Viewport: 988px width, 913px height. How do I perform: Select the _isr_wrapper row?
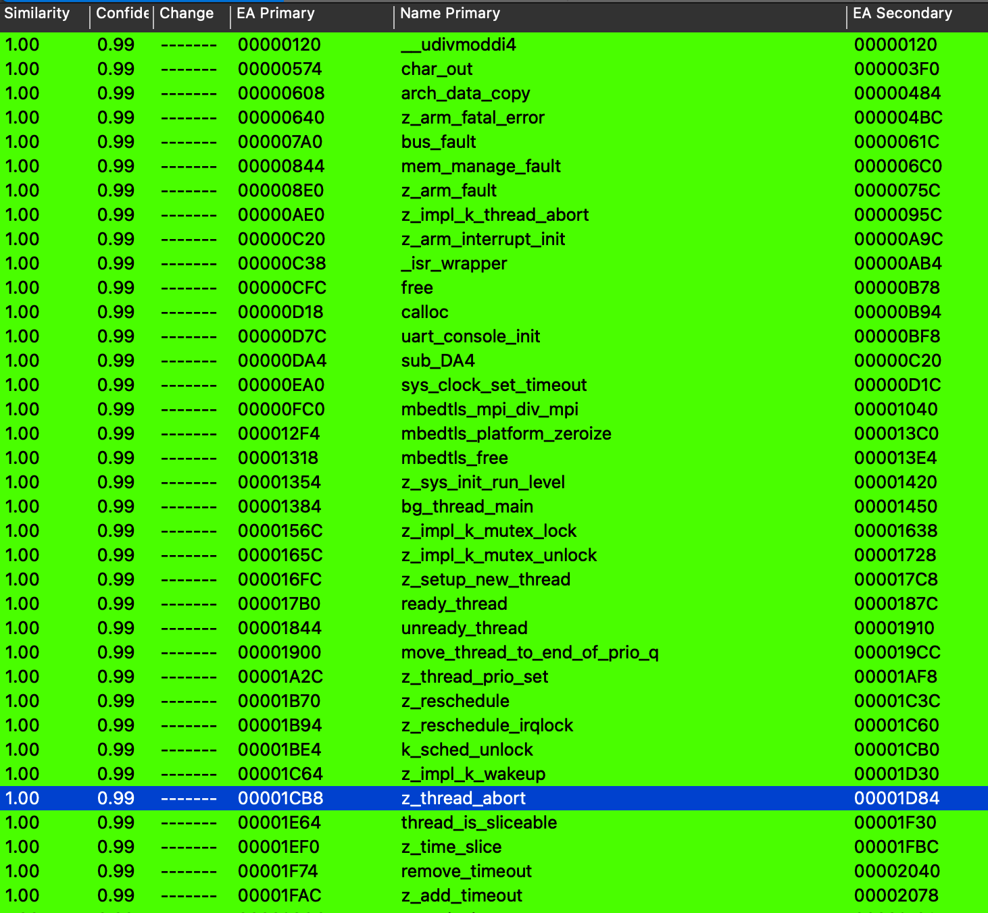(453, 263)
